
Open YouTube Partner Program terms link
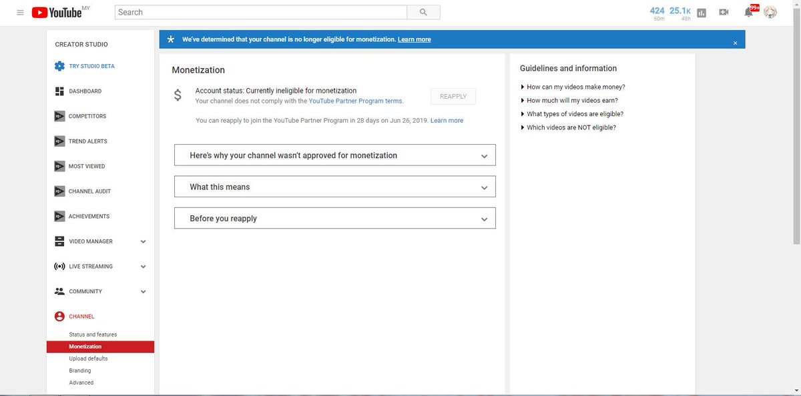[355, 101]
